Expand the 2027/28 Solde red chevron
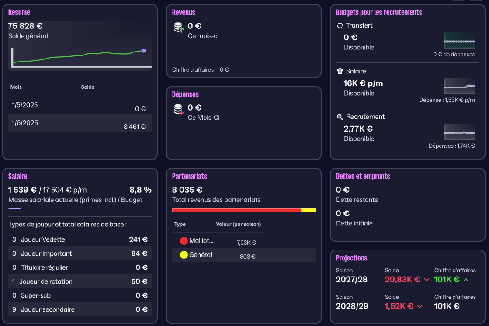 (x=427, y=280)
